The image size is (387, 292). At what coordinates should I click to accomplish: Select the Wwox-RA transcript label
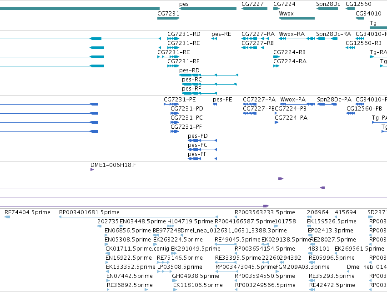click(292, 34)
